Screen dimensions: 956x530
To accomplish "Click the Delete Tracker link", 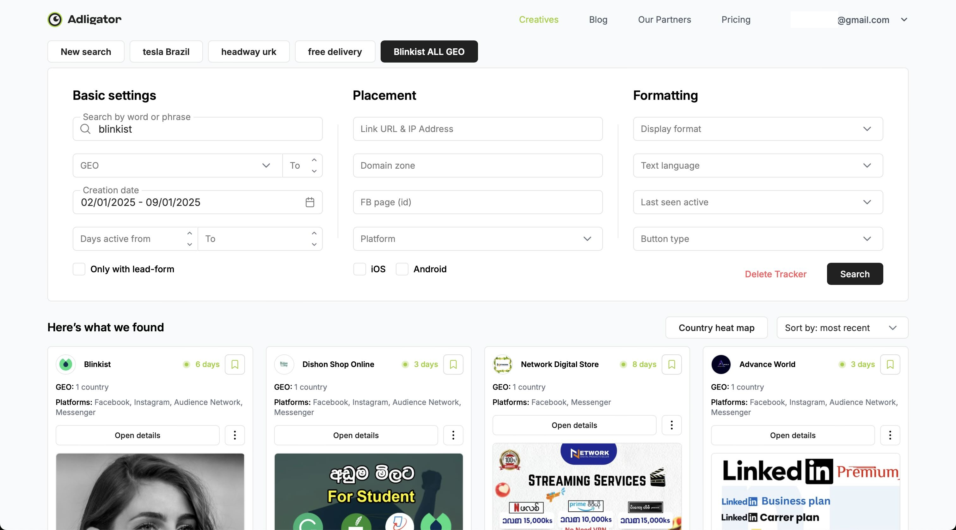I will click(x=775, y=274).
